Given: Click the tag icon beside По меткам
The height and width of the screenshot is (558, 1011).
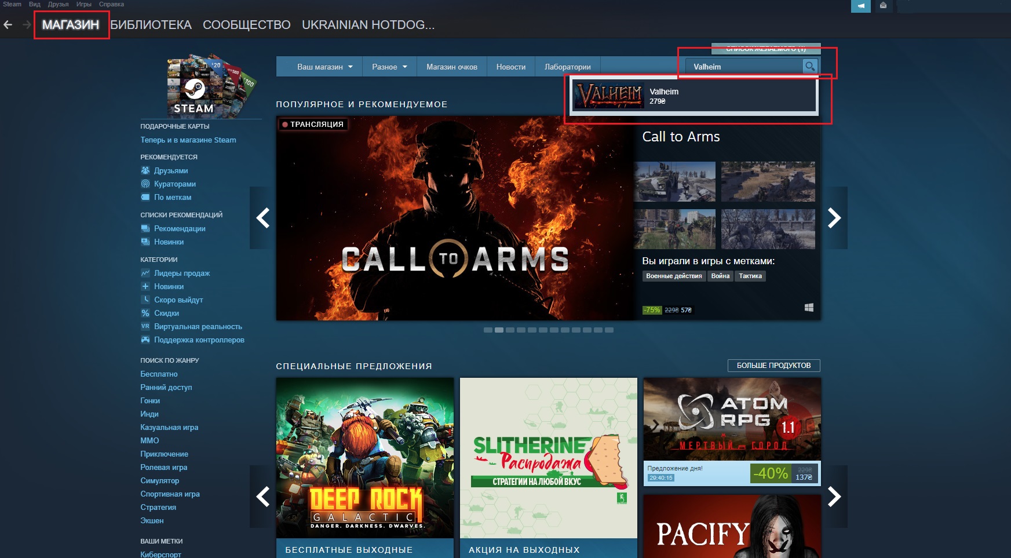Looking at the screenshot, I should click(145, 197).
